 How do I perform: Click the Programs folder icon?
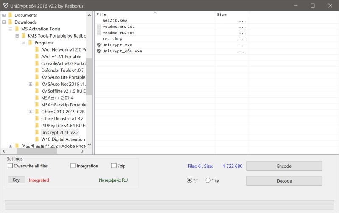pos(30,43)
